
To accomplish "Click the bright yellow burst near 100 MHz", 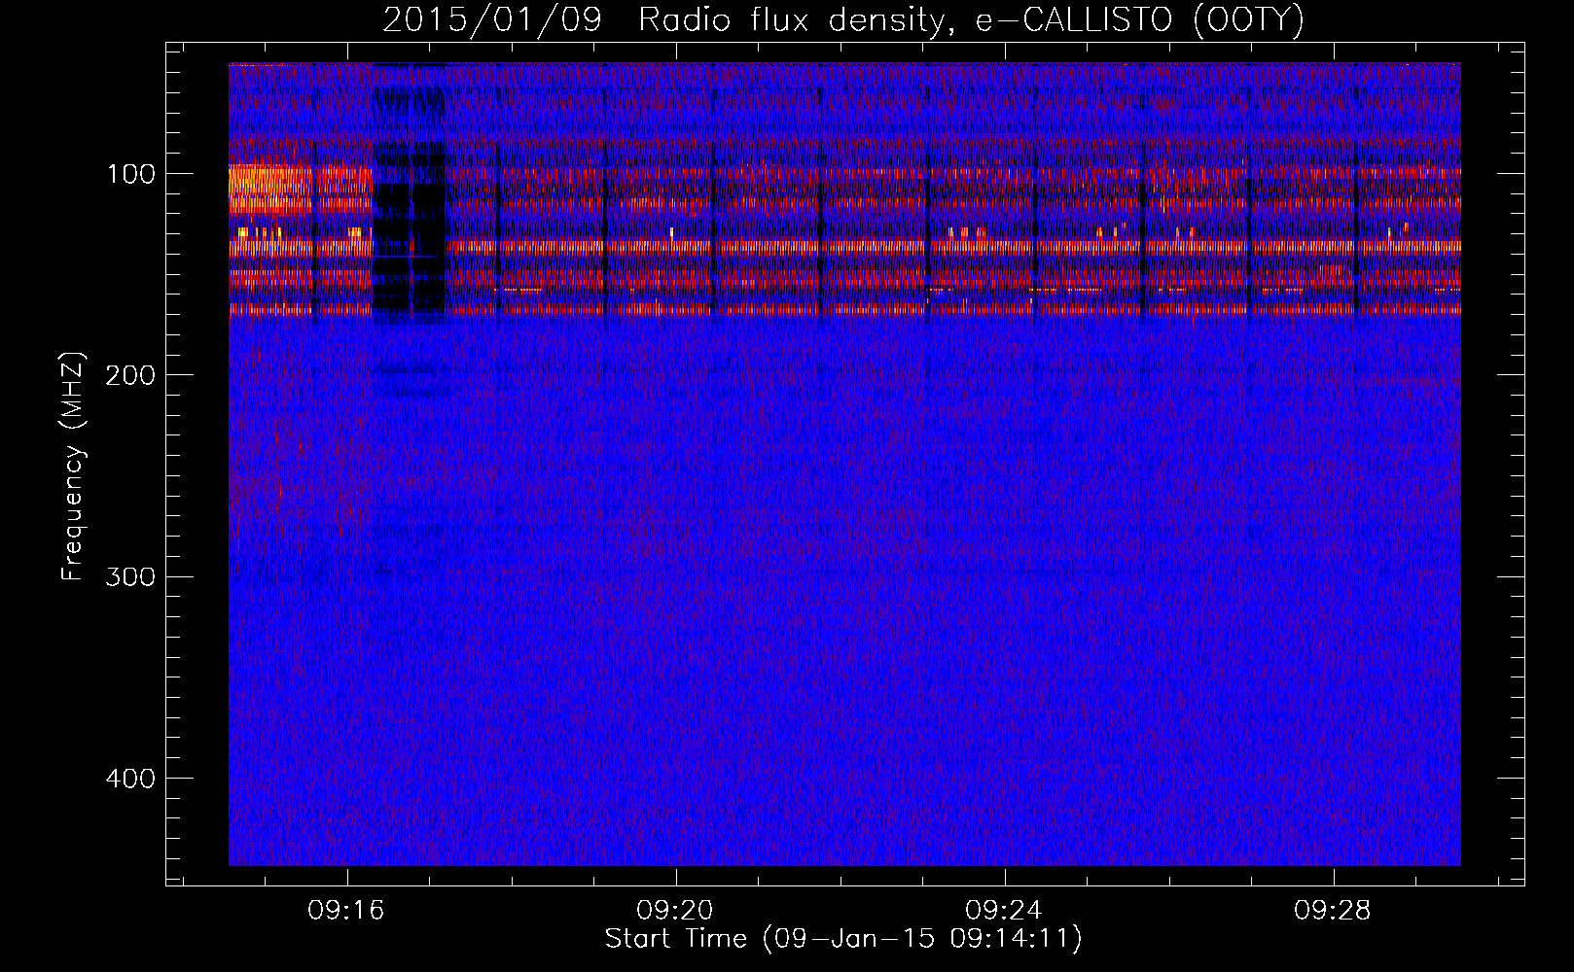I will pyautogui.click(x=269, y=189).
